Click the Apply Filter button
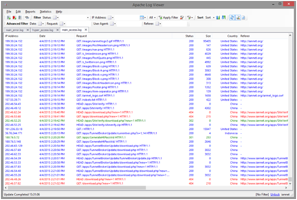Viewport: 297px width, 200px height. (x=168, y=18)
